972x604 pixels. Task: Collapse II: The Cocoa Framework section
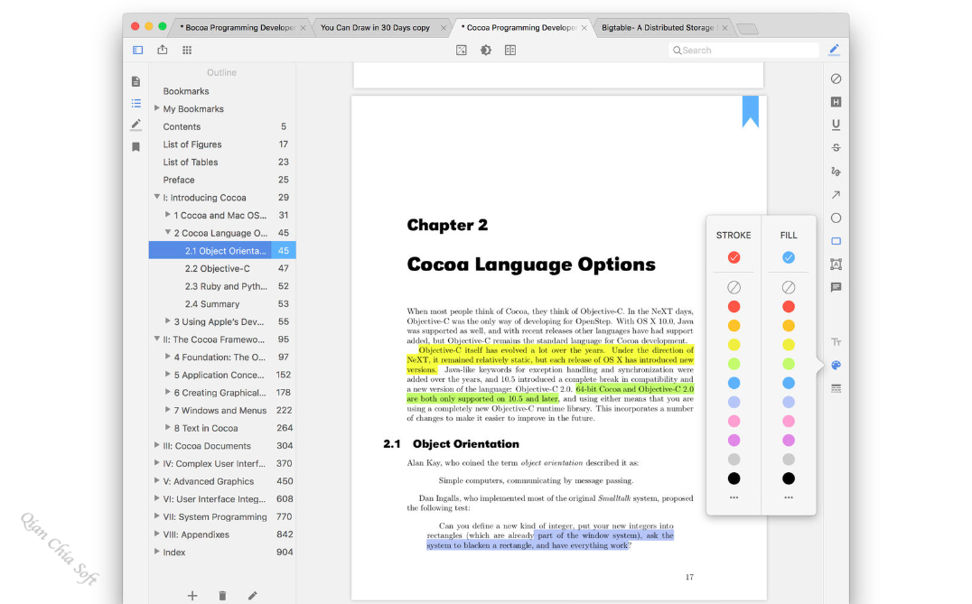pyautogui.click(x=157, y=339)
